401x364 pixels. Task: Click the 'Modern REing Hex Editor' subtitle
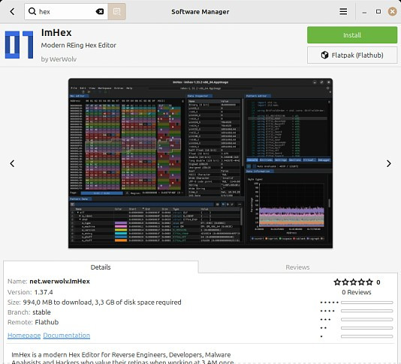[x=79, y=45]
